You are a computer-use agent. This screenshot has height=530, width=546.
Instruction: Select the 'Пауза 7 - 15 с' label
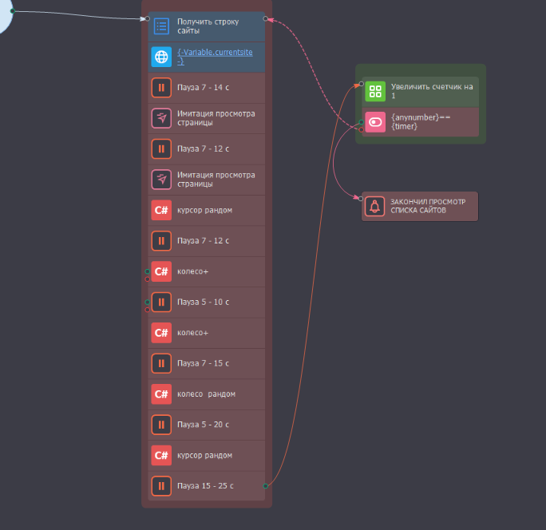coord(203,363)
